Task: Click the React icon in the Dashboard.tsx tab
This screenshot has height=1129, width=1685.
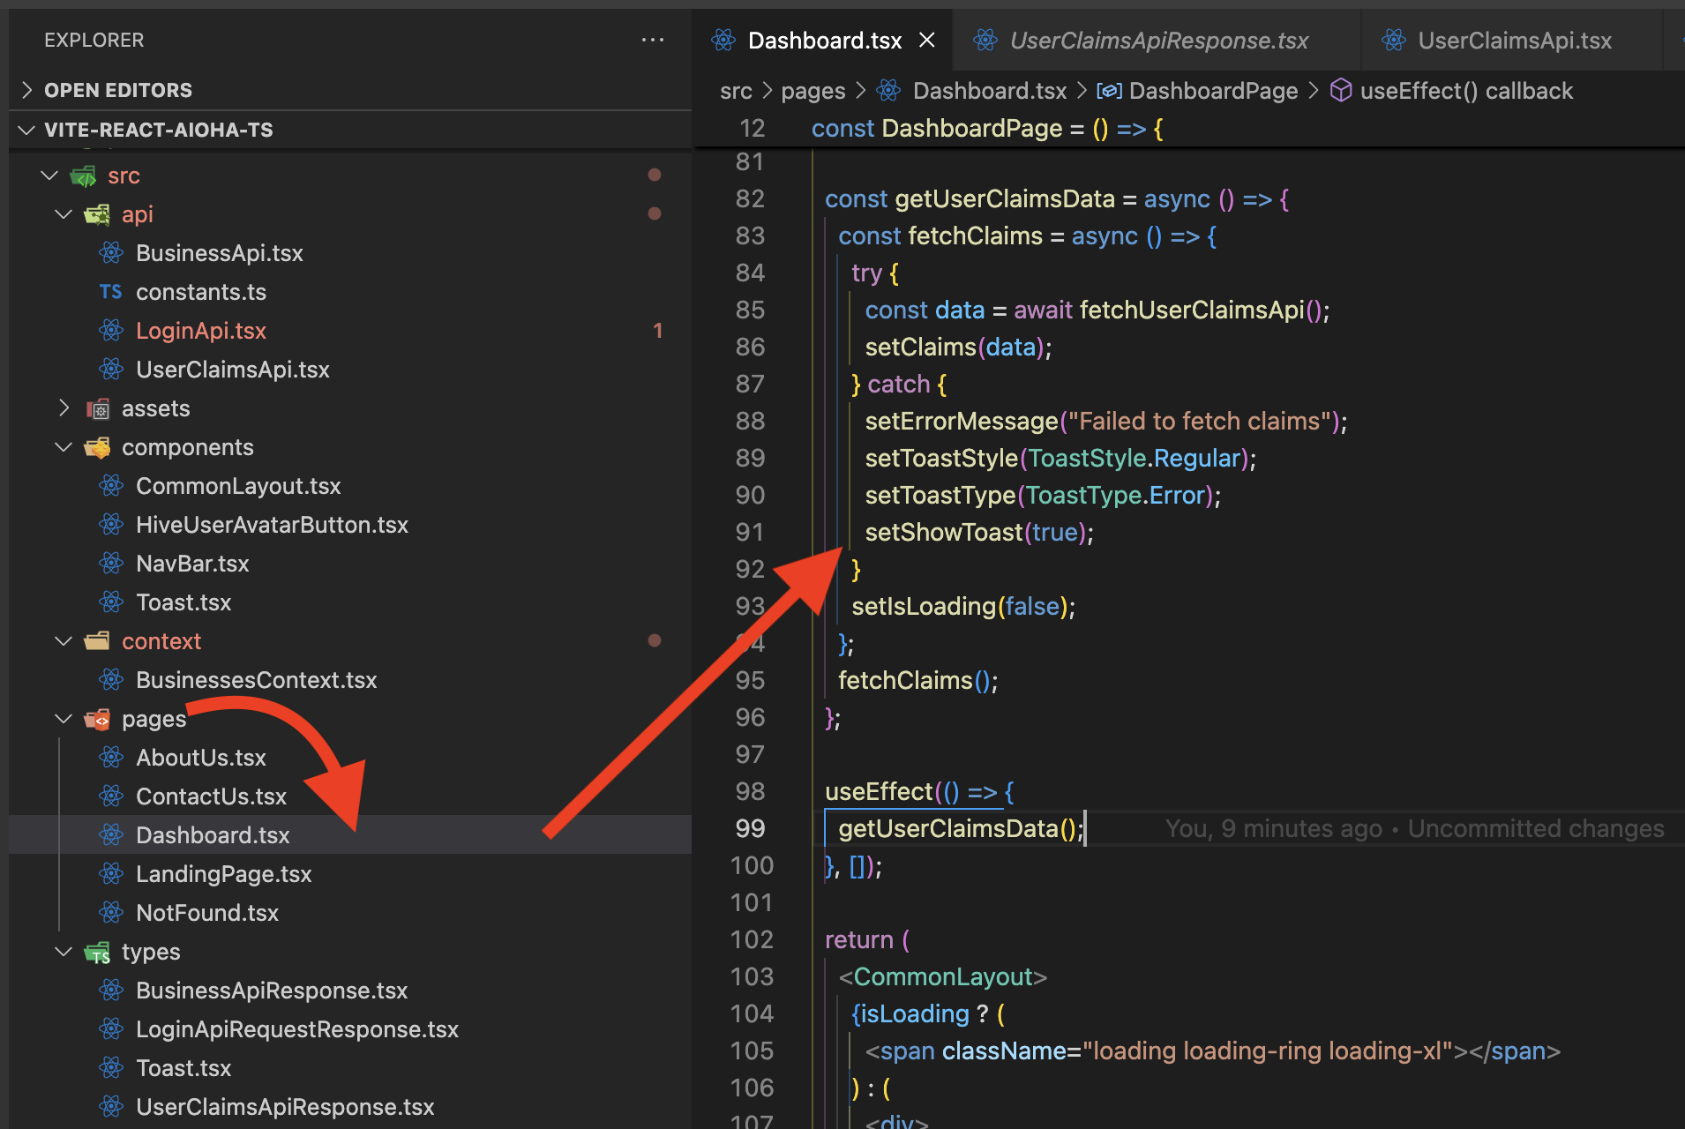Action: point(723,40)
